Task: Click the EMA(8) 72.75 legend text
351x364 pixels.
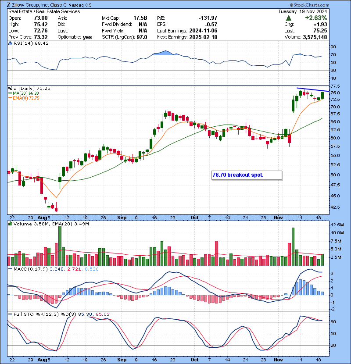Action: point(26,98)
